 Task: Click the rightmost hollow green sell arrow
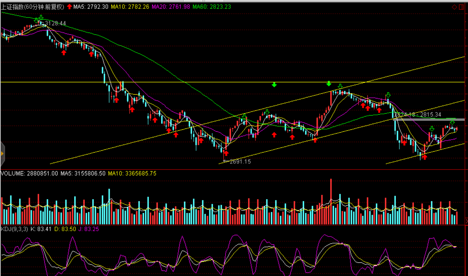click(452, 122)
